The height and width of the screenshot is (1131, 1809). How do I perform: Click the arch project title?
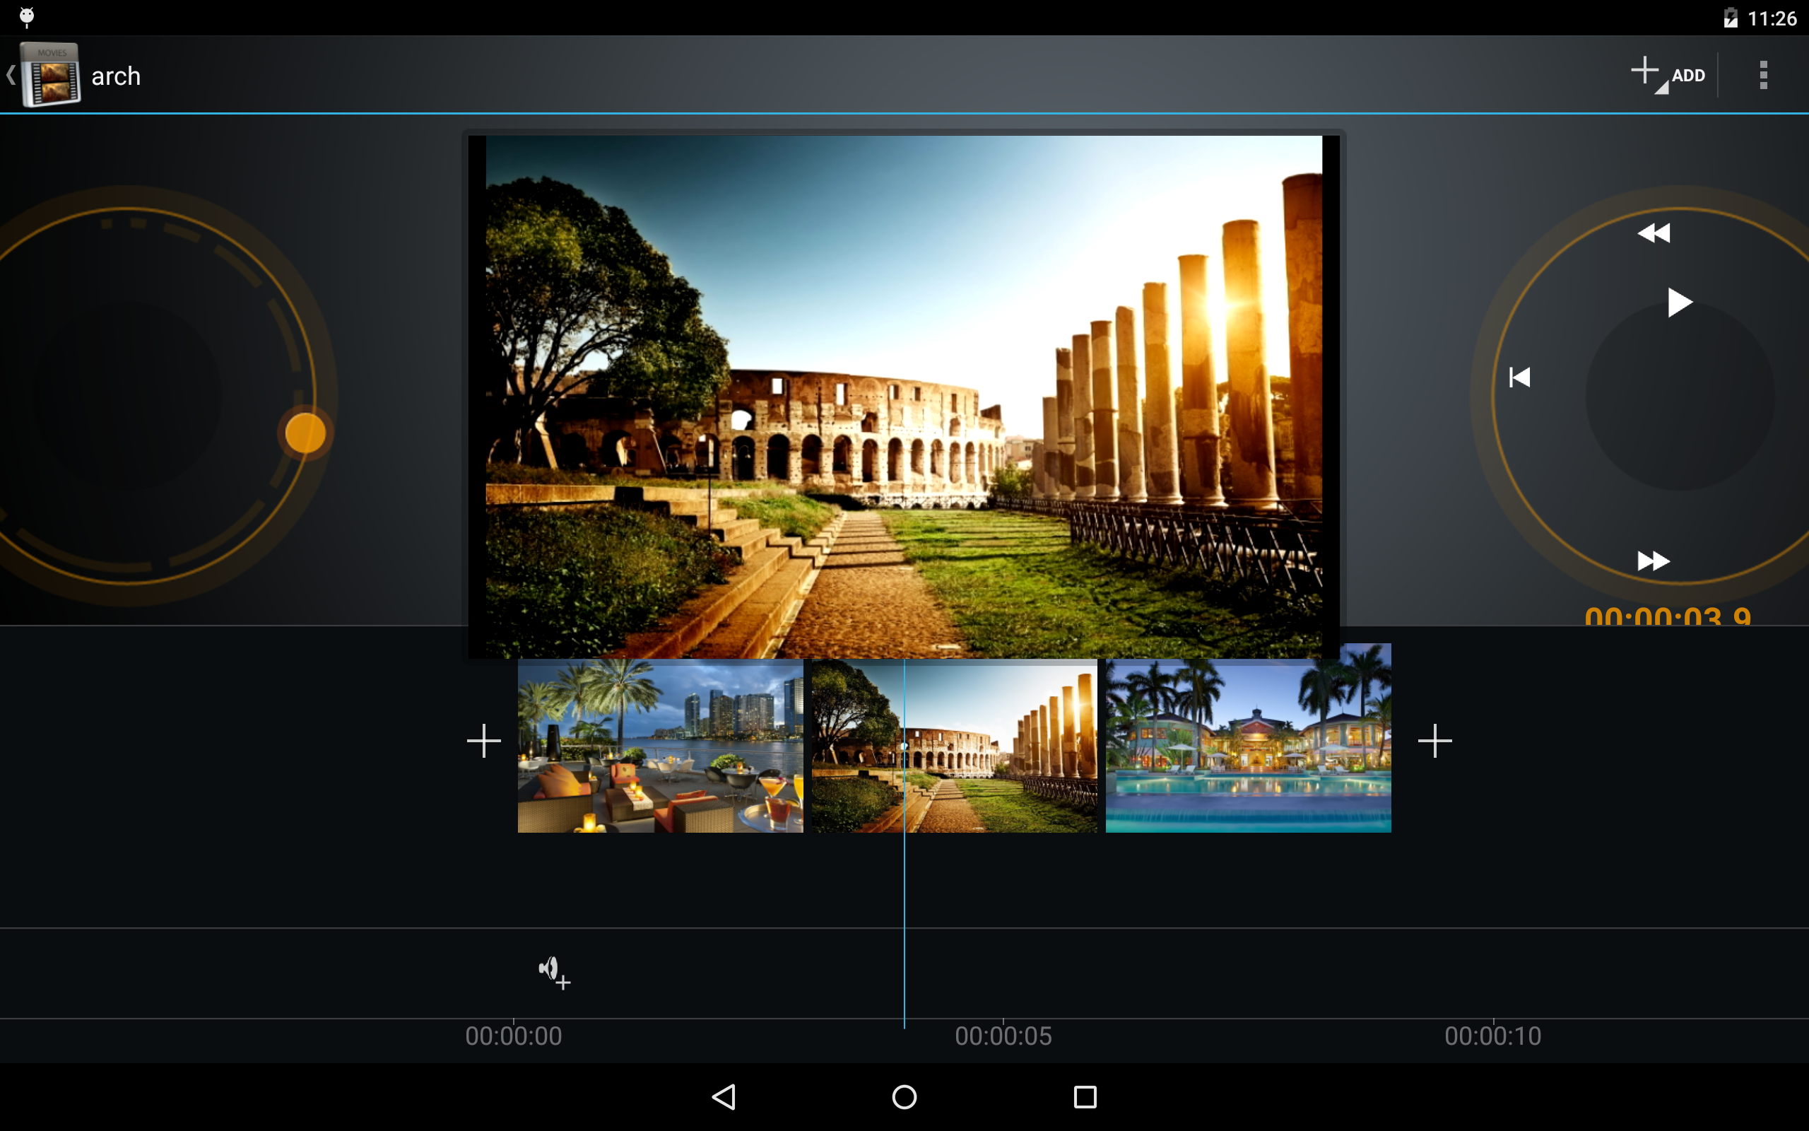click(x=116, y=76)
